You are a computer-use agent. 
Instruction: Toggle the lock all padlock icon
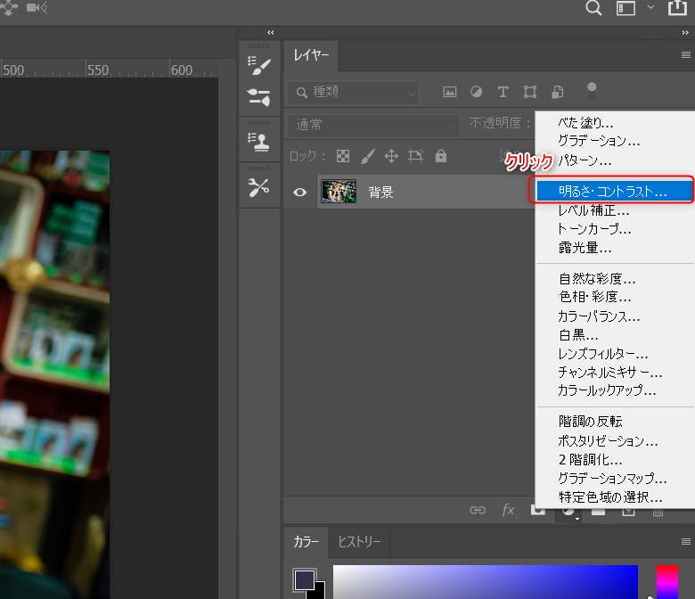440,156
